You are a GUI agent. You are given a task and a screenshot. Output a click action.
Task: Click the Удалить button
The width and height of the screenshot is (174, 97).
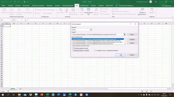click(x=132, y=43)
